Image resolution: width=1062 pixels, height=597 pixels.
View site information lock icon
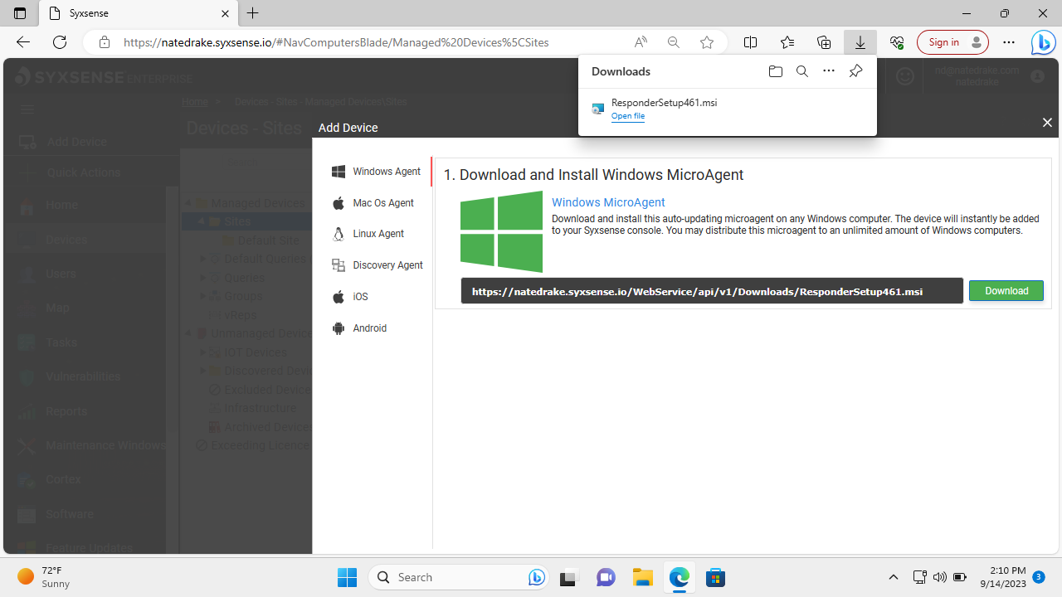pos(105,42)
